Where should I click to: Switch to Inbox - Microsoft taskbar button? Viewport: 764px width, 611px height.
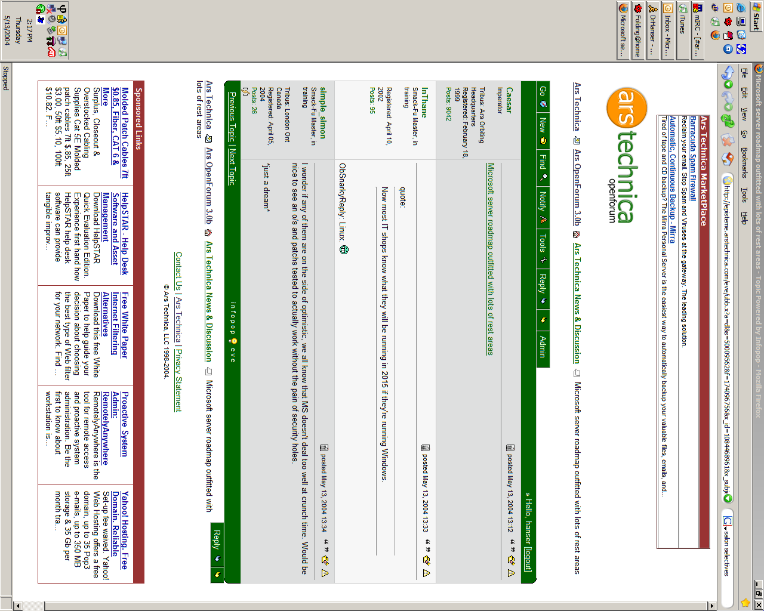(667, 31)
